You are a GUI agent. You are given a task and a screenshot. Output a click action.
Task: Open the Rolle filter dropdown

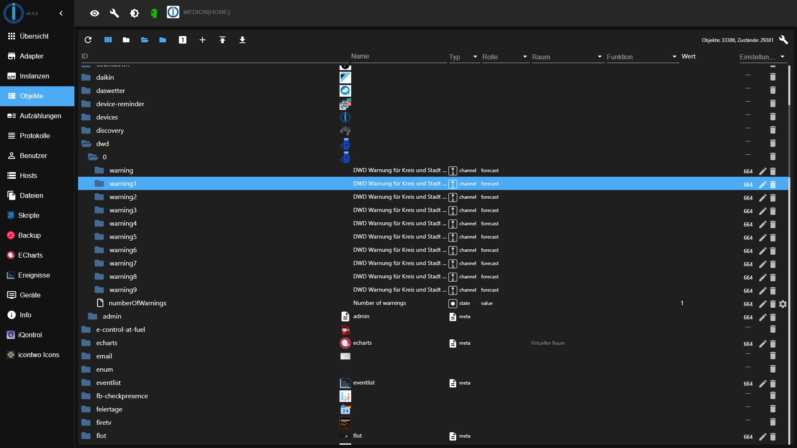505,57
